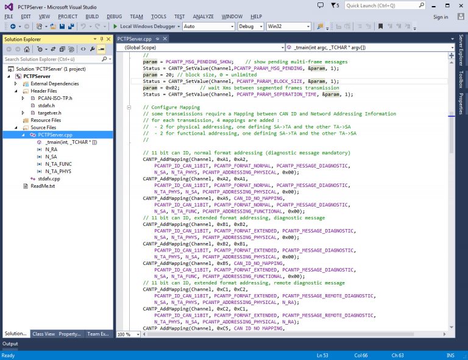
Task: Click the Sign in link
Action: 441,17
